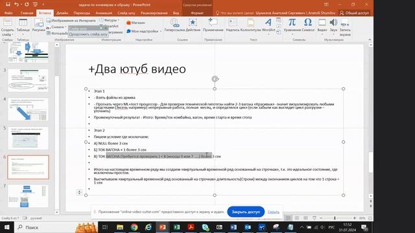Click the account name Anatoli Shumilov
Image resolution: width=415 pixels, height=233 pixels.
296,13
